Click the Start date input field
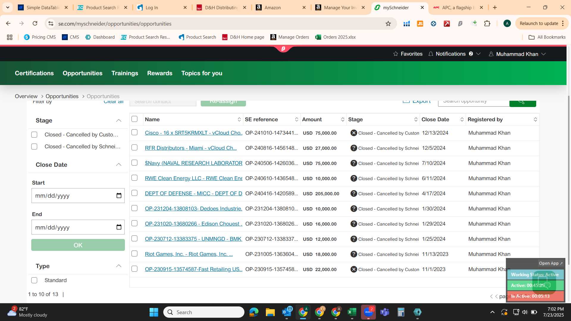 point(78,196)
